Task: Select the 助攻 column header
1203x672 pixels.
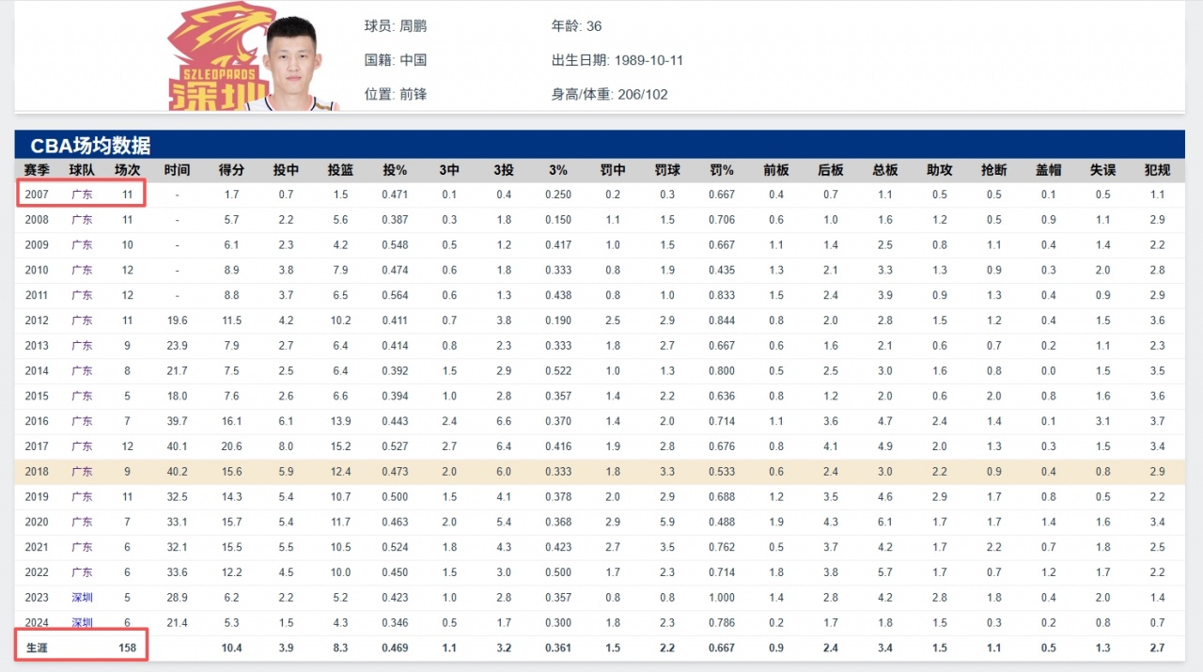Action: point(939,170)
